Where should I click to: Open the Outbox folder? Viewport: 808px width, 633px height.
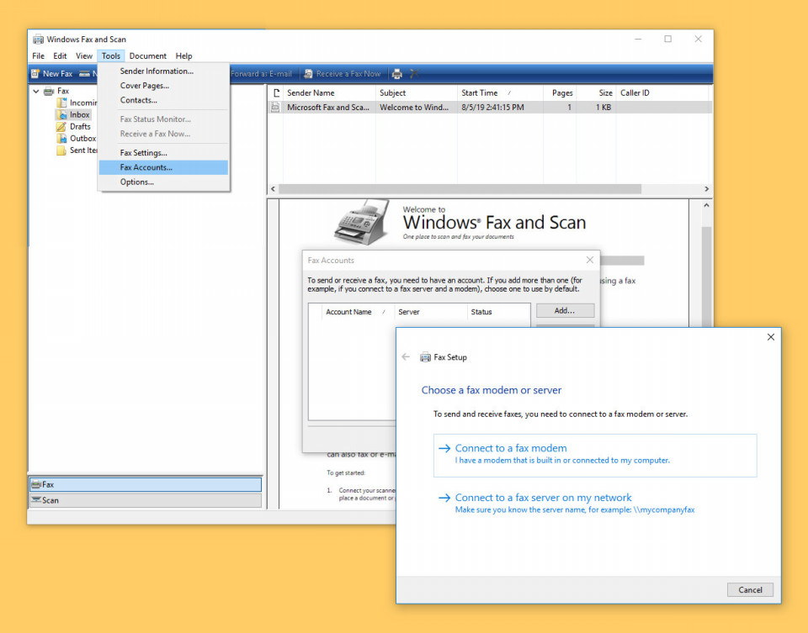(82, 139)
